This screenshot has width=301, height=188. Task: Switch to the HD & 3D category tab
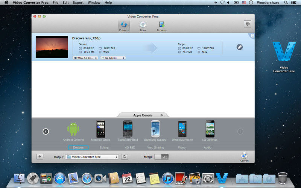[x=130, y=147]
